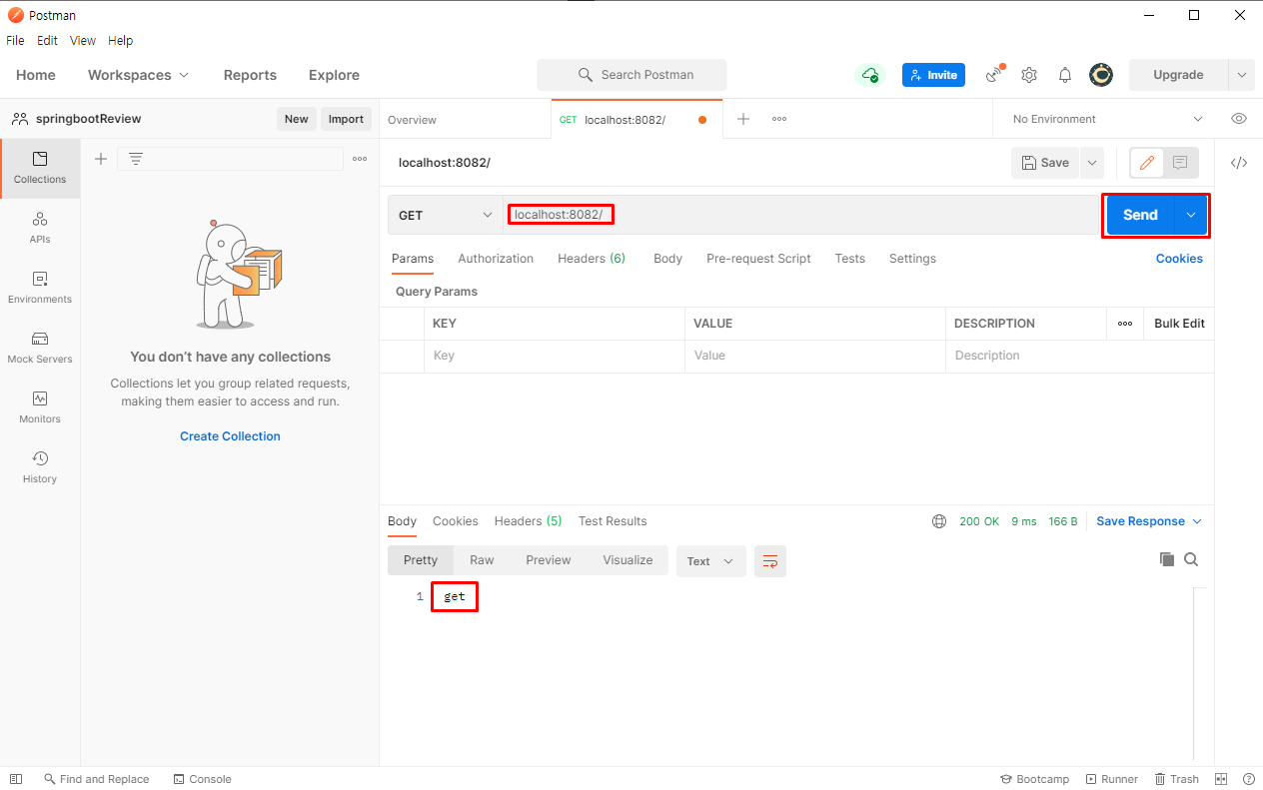Open Environments in the sidebar
Viewport: 1263px width, 790px height.
tap(40, 288)
